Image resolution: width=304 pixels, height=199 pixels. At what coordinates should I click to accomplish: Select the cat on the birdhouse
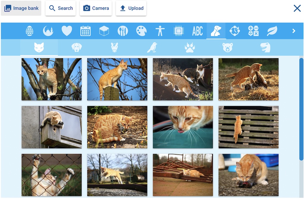52,127
